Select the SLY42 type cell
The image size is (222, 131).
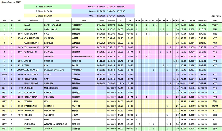click(57, 74)
